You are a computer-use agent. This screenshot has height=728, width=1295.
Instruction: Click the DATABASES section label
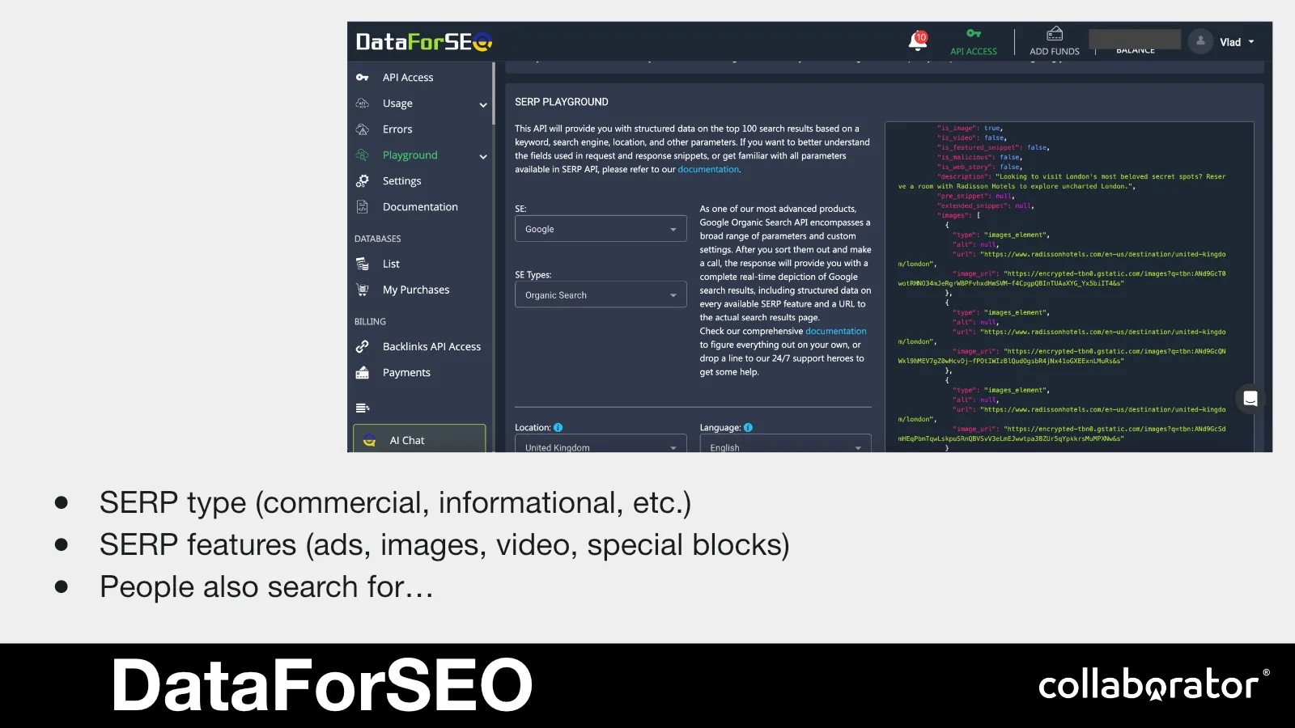(378, 239)
